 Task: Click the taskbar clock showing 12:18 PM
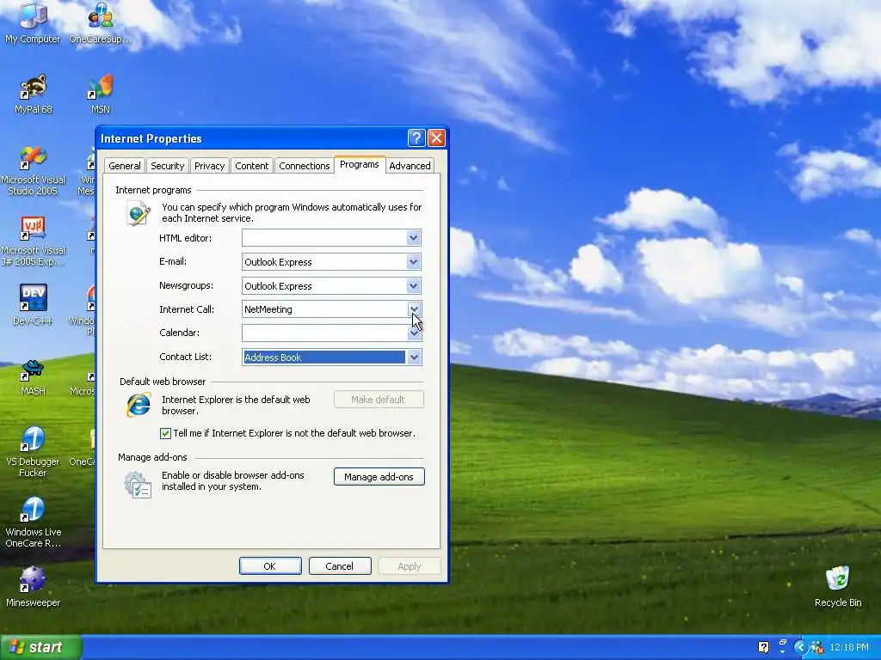pyautogui.click(x=849, y=647)
